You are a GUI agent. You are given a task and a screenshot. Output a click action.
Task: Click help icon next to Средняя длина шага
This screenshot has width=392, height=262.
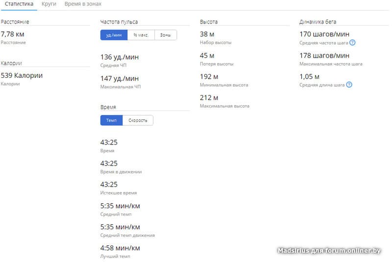[349, 85]
